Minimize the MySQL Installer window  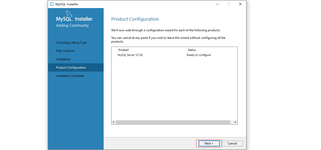point(217,4)
